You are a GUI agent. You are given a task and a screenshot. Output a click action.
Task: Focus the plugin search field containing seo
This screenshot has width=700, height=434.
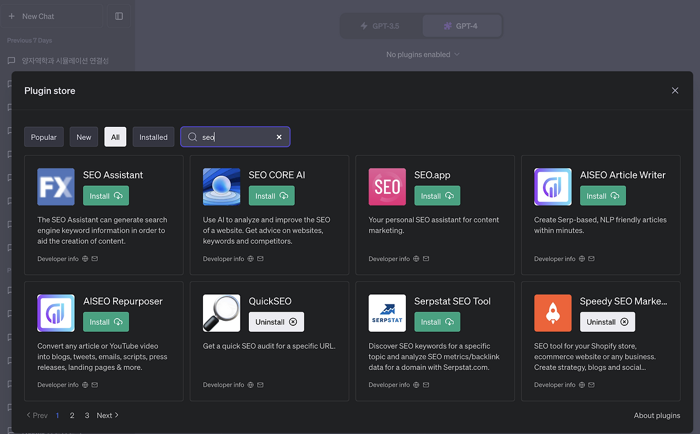coord(235,137)
